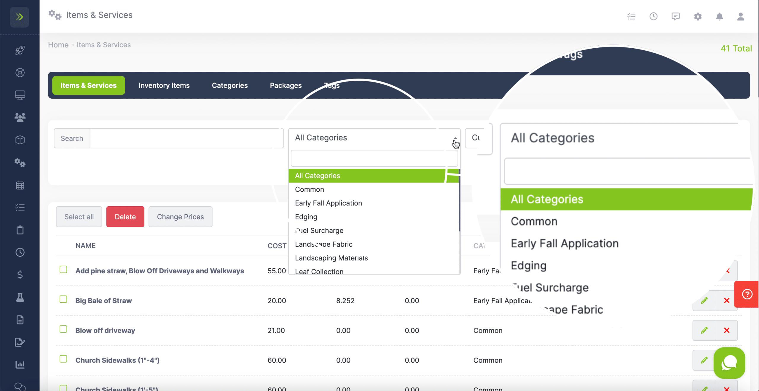Click the Change Prices button
Image resolution: width=759 pixels, height=391 pixels.
coord(180,217)
